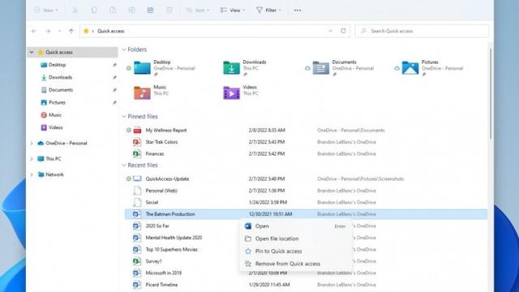Click the Copy toolbar icon
This screenshot has width=519, height=292.
[x=94, y=11]
